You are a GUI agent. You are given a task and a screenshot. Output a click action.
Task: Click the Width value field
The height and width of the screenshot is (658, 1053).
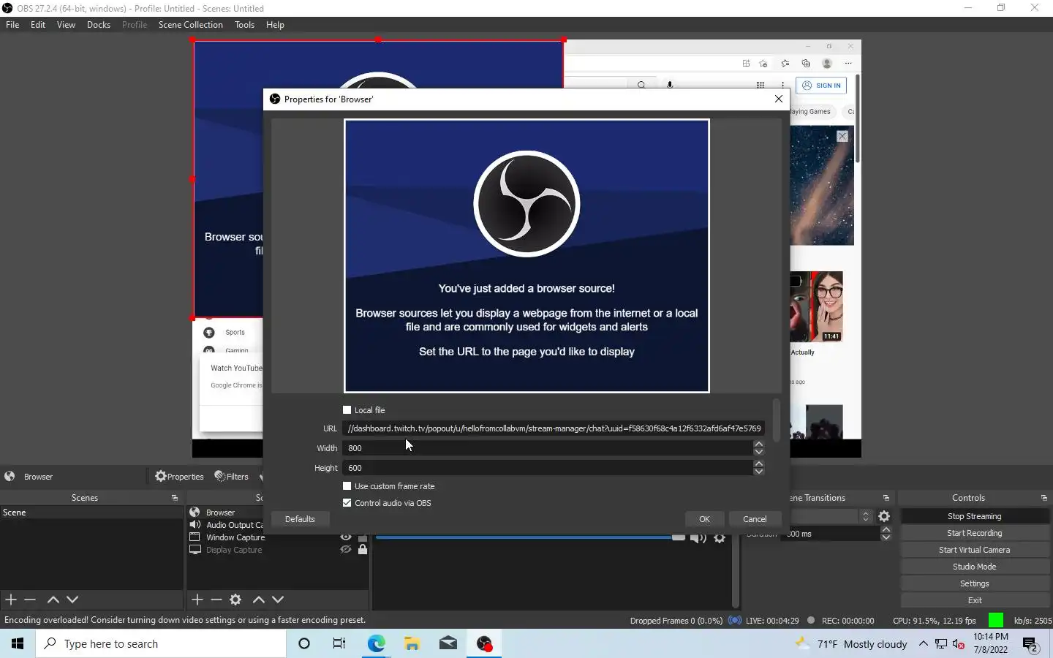click(548, 448)
